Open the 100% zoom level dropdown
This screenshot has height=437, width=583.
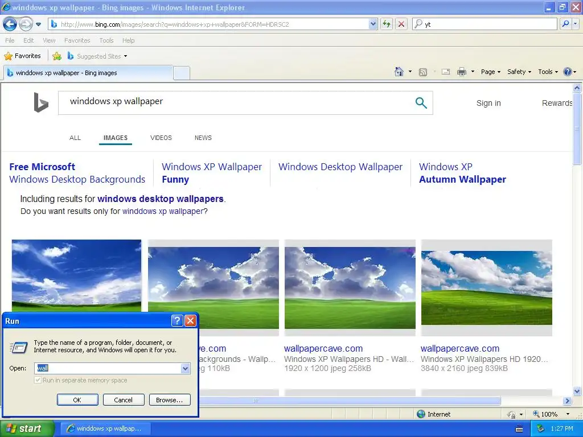(568, 414)
